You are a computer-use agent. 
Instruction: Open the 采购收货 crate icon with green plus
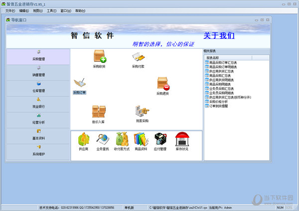100,56
